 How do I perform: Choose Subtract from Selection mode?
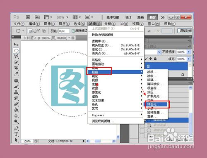point(39,31)
